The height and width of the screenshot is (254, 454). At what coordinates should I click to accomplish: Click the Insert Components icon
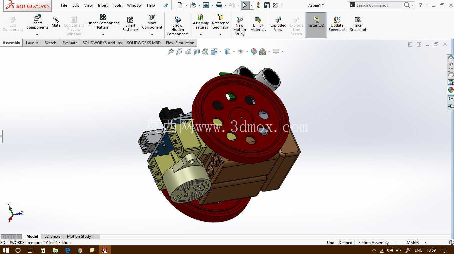coord(37,17)
